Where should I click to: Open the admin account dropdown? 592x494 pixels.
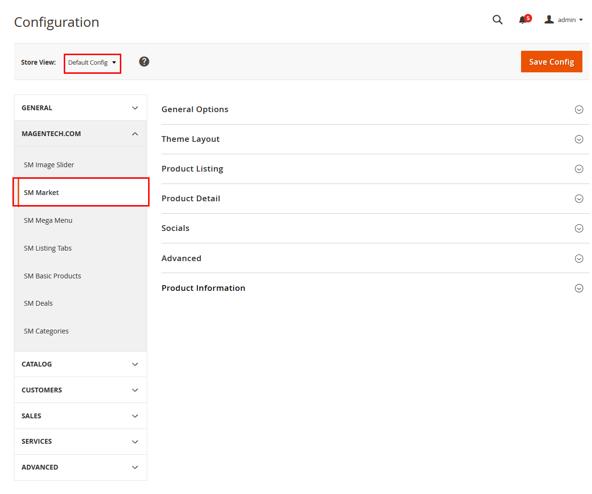click(x=564, y=20)
